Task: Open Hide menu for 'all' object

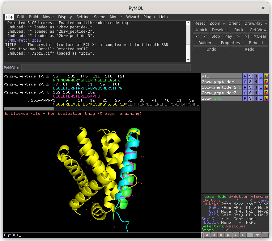Action: coord(256,76)
